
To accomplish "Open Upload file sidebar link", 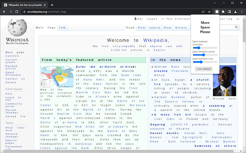I will click(x=15, y=116).
